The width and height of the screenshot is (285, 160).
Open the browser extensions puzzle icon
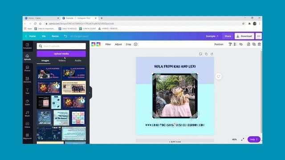[249, 24]
